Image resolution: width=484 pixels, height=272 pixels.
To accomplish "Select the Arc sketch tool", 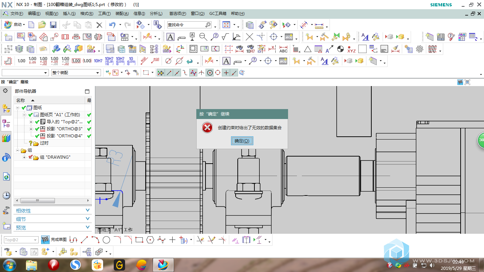I will click(95, 240).
